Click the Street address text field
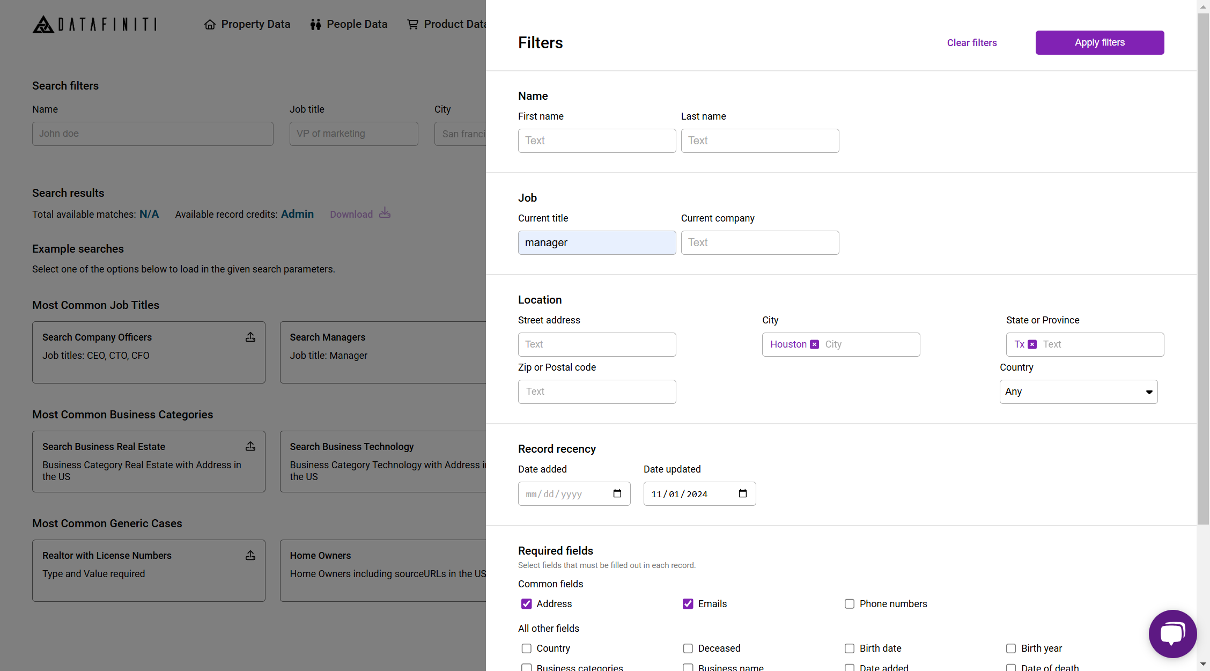The width and height of the screenshot is (1210, 671). [x=597, y=344]
